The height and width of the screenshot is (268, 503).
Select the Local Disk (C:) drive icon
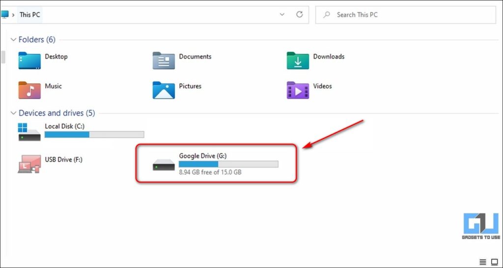[x=29, y=132]
